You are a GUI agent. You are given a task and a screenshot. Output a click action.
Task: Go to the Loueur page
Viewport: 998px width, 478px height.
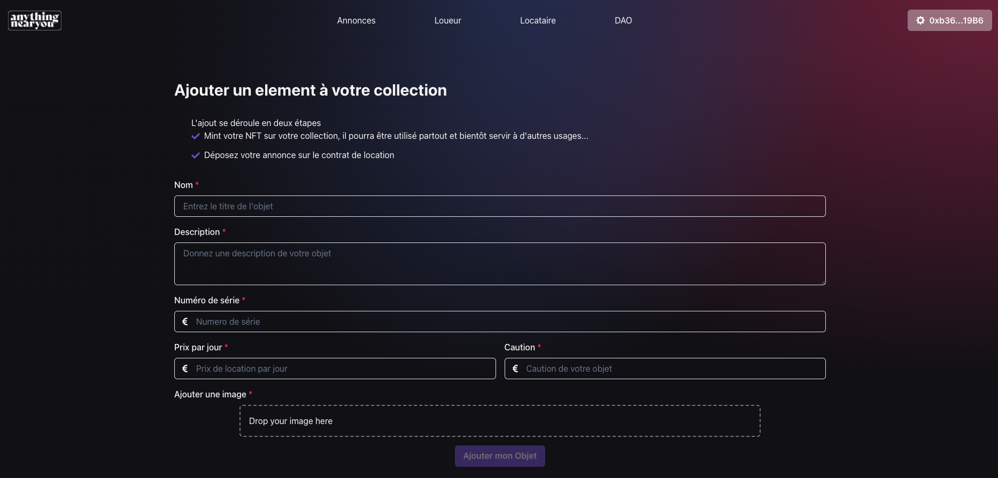[x=447, y=20]
